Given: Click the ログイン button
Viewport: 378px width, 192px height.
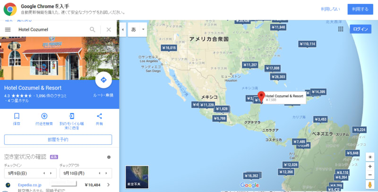Looking at the screenshot, I should (361, 29).
